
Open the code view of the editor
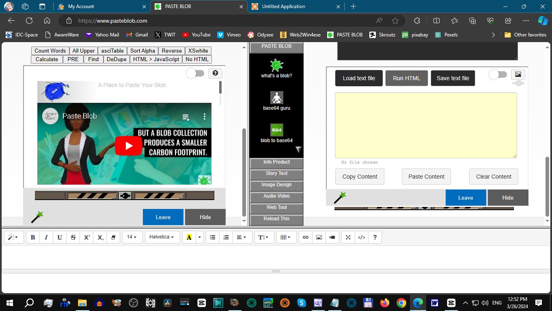[361, 237]
